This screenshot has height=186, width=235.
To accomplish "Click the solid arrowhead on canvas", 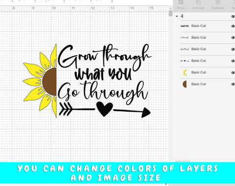I will tap(146, 112).
